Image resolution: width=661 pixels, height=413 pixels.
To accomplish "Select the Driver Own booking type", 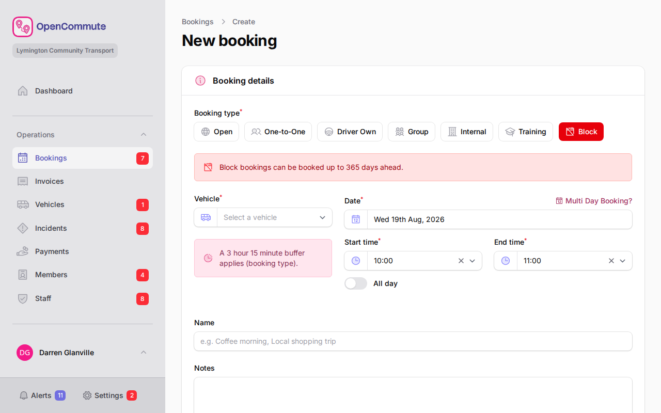I will pos(350,132).
